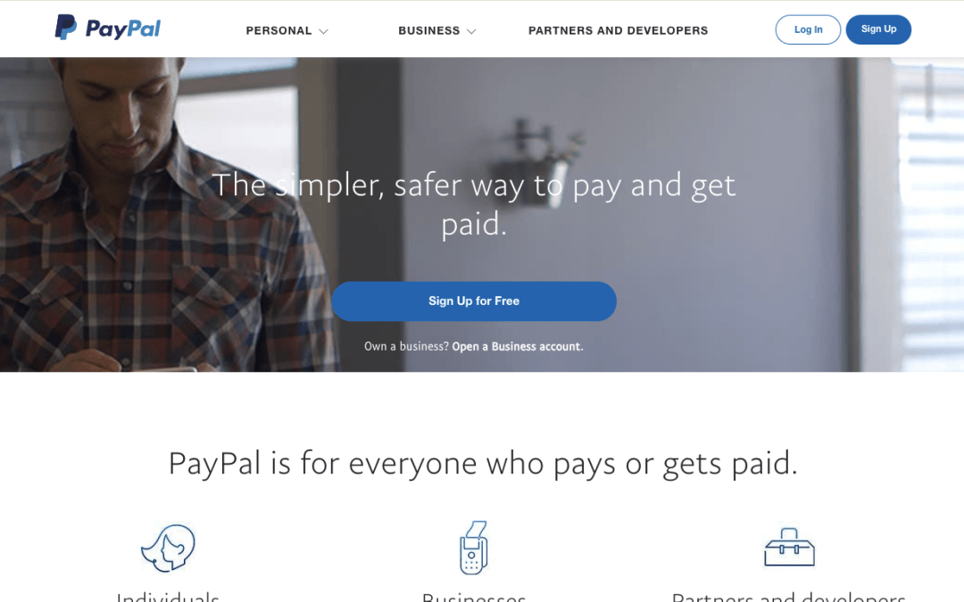Open the PERSONAL navigation menu
964x602 pixels.
point(278,30)
